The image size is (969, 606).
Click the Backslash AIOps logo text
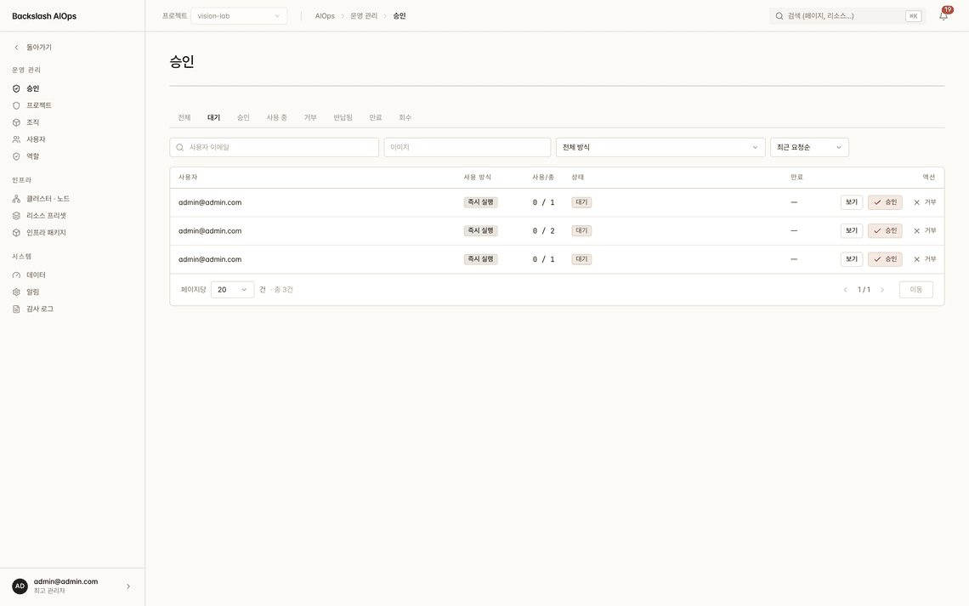pyautogui.click(x=44, y=16)
